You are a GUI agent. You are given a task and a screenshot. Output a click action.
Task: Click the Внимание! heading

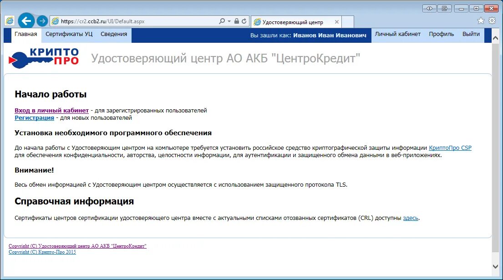[34, 170]
